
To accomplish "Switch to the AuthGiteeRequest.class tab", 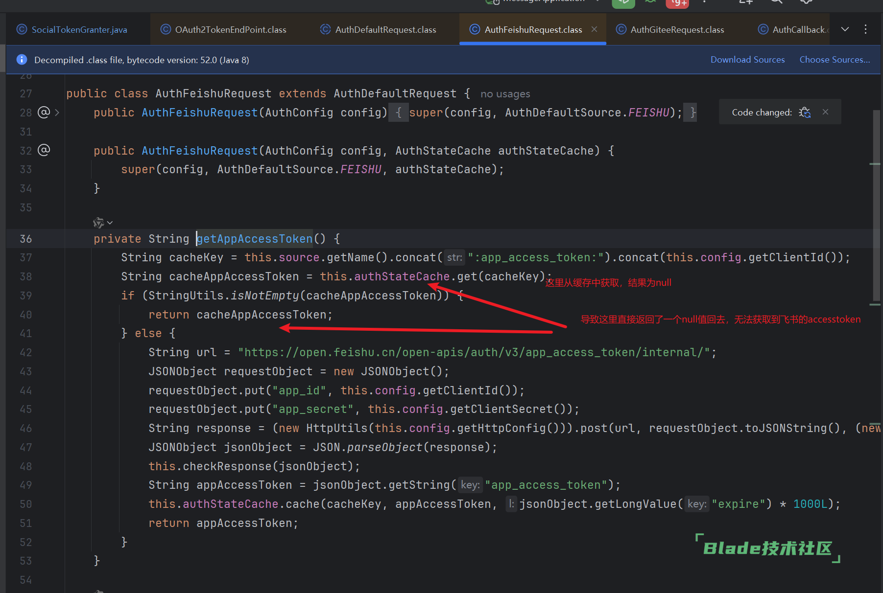I will 670,29.
